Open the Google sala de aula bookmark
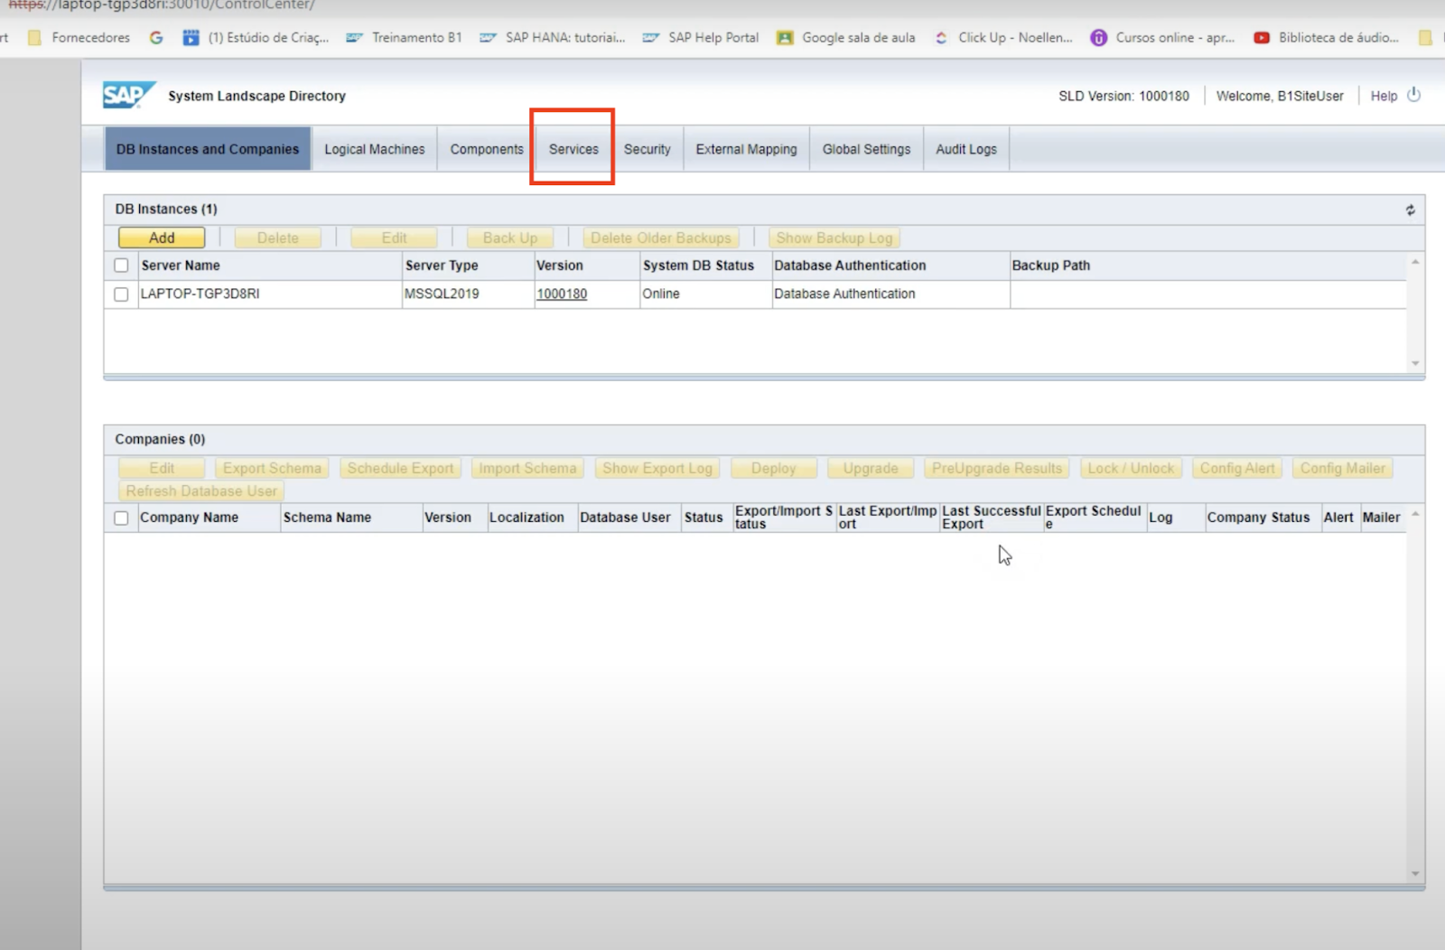The height and width of the screenshot is (950, 1445). 846,38
